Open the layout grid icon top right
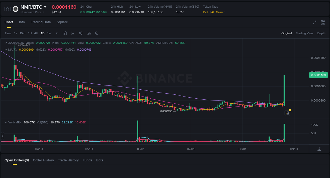Viewport: 330px width, 178px height. tap(323, 22)
